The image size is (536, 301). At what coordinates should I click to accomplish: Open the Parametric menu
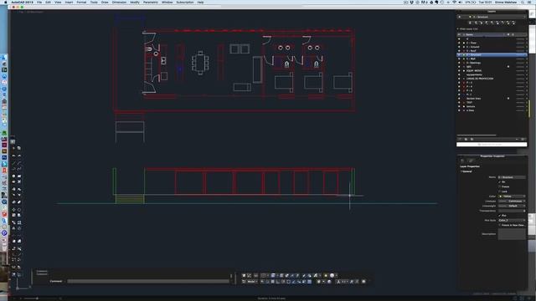(x=151, y=2)
